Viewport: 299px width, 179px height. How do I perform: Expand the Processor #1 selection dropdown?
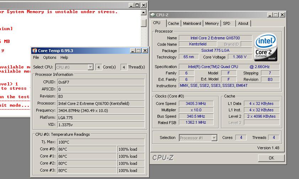click(214, 138)
